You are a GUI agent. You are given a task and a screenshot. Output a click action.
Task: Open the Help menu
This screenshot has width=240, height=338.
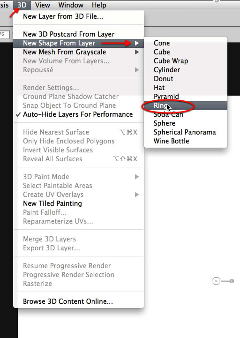click(99, 5)
